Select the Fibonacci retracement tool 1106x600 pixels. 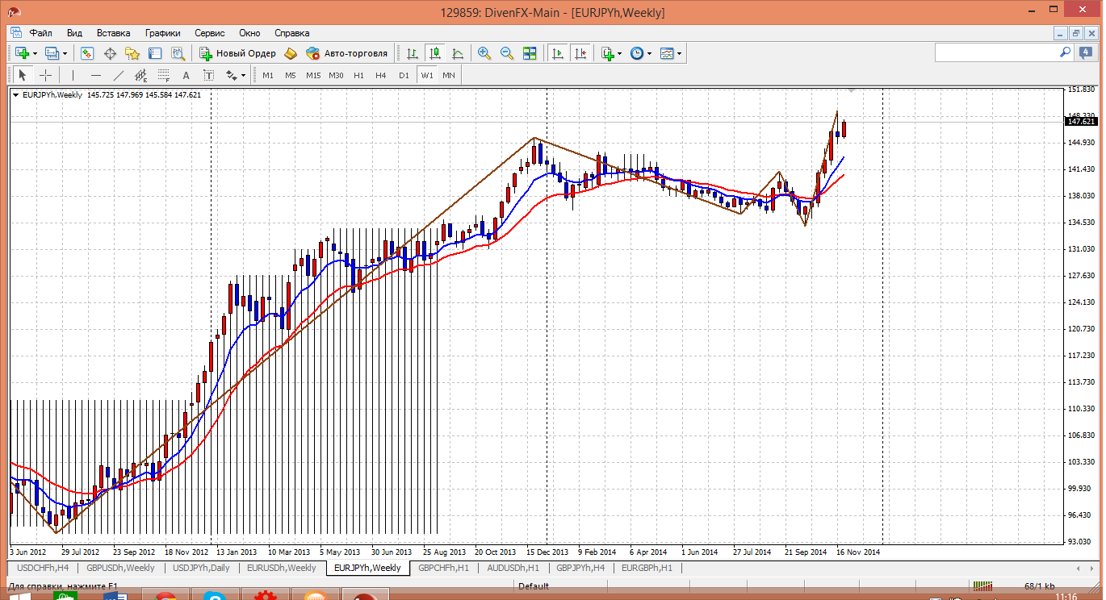[164, 76]
